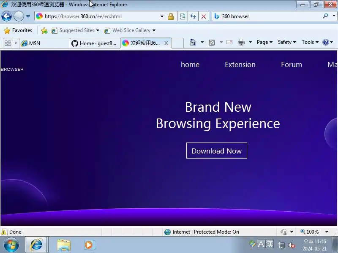Click the RSS Feeds icon
The width and height of the screenshot is (338, 253).
pyautogui.click(x=212, y=43)
